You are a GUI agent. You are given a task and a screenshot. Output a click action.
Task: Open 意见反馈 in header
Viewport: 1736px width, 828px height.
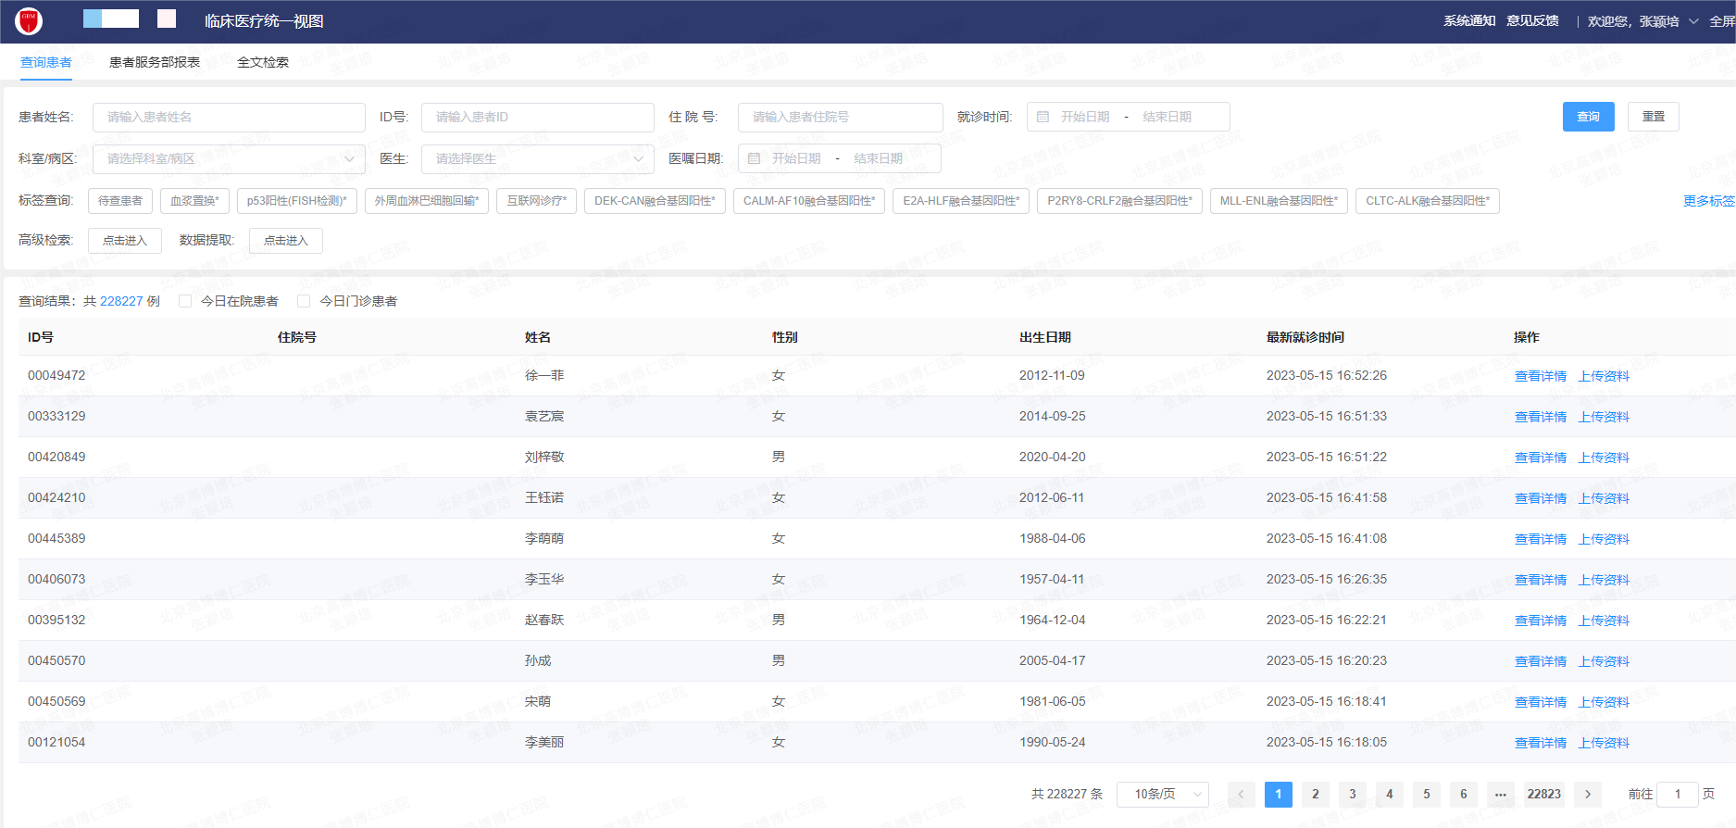[x=1532, y=20]
